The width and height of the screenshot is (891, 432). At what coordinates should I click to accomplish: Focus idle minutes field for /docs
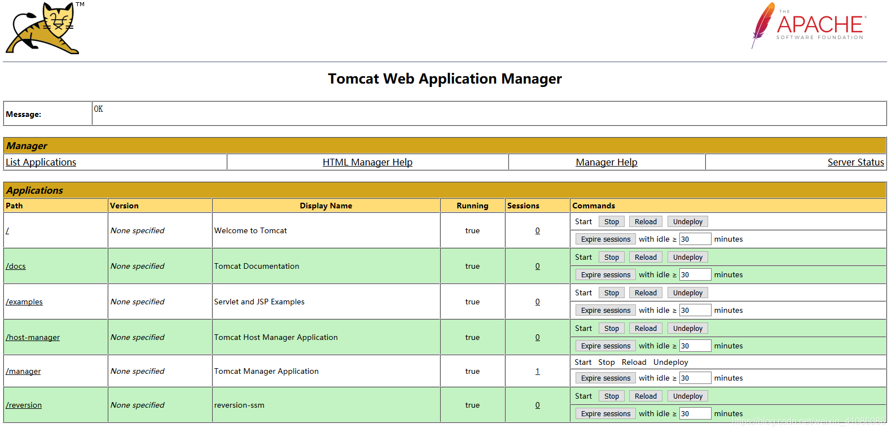[x=695, y=275]
